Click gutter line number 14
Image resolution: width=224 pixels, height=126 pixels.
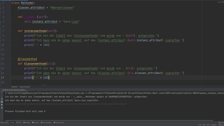tap(2, 64)
